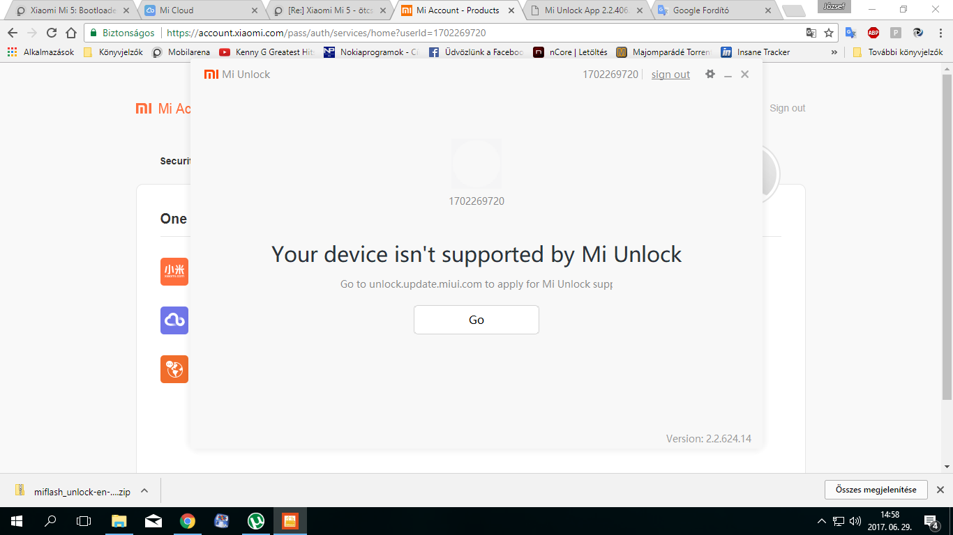The image size is (953, 535).
Task: Click the orange globe chat product icon
Action: coord(174,369)
